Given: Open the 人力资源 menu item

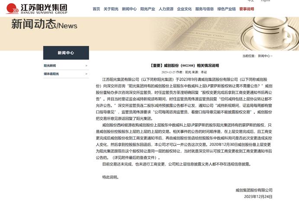Looking at the screenshot, I should pos(166,9).
